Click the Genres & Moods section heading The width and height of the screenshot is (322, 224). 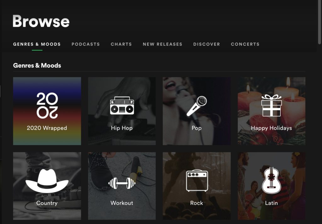click(x=37, y=65)
